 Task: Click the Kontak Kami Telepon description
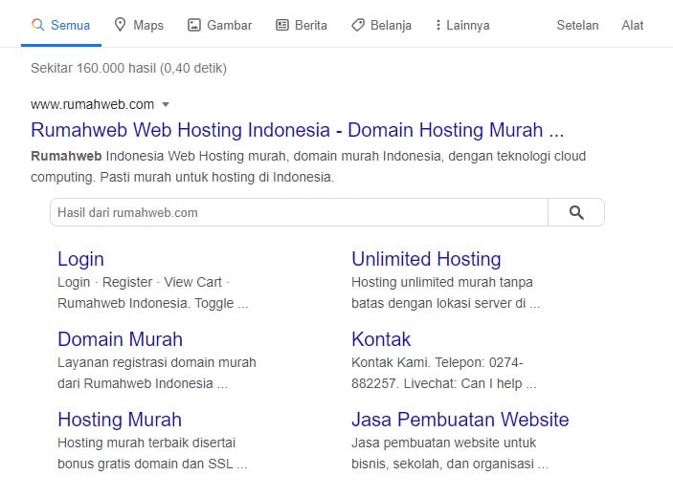pyautogui.click(x=444, y=373)
